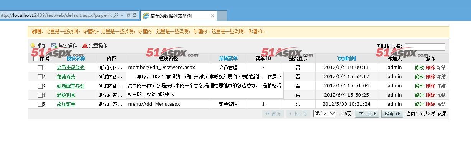Open the 参数修改 module link
471x158 pixels.
[66, 77]
